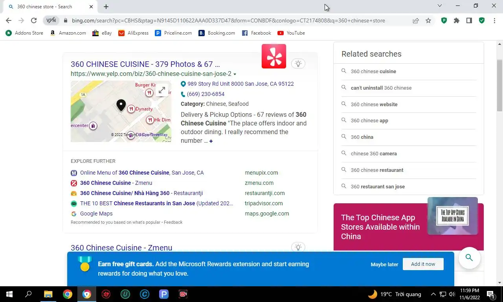Image resolution: width=503 pixels, height=302 pixels.
Task: Open 360 CHINESE CUISINE Yelp result title
Action: [x=145, y=64]
